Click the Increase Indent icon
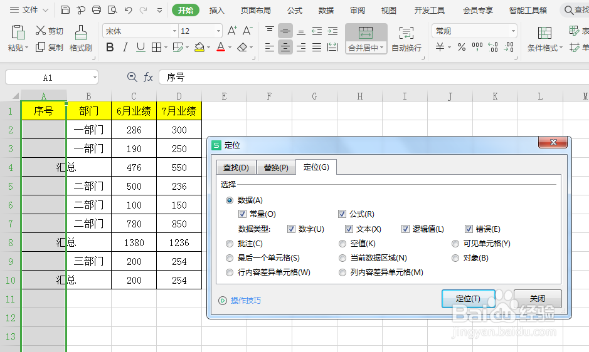The image size is (589, 352). coord(332,31)
